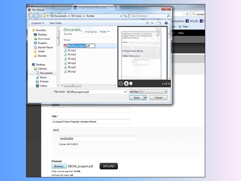This screenshot has width=241, height=181.
Task: Click the navigation pane vertical scrollbar thumb
Action: [58, 38]
